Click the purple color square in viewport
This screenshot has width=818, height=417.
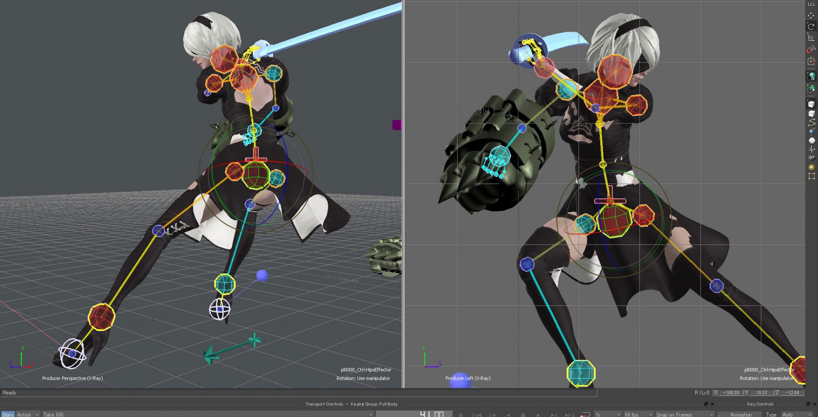pyautogui.click(x=397, y=124)
